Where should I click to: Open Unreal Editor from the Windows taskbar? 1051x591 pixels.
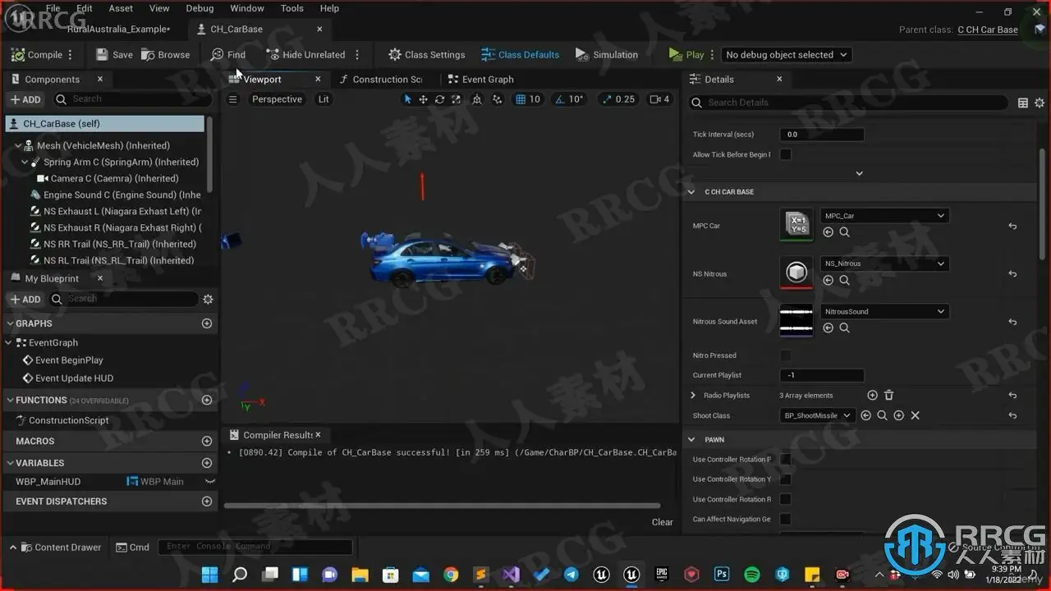click(x=631, y=575)
